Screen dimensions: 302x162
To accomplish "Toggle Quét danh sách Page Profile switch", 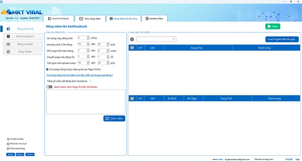I will click(x=49, y=87).
